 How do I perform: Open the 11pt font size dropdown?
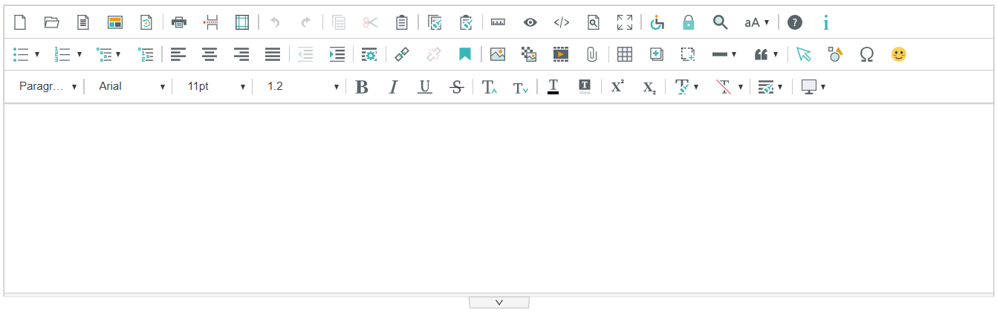(x=215, y=86)
